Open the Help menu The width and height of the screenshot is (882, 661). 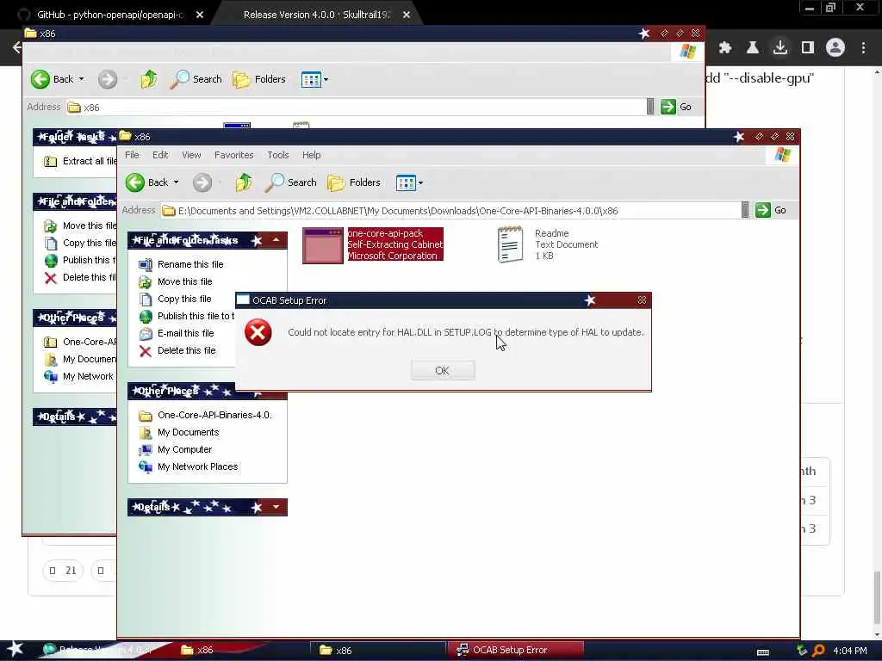pyautogui.click(x=311, y=155)
